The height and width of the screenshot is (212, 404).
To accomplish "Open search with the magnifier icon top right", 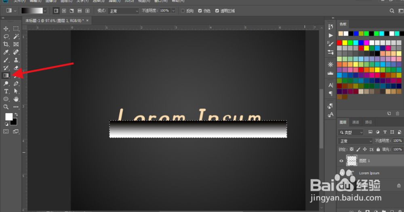I will (391, 11).
